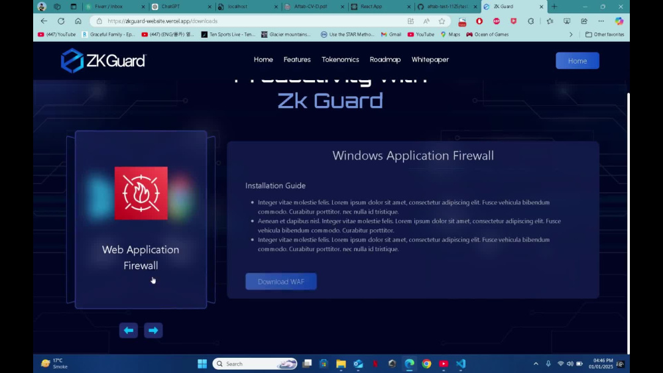
Task: Click the taskbar Search box
Action: point(255,364)
